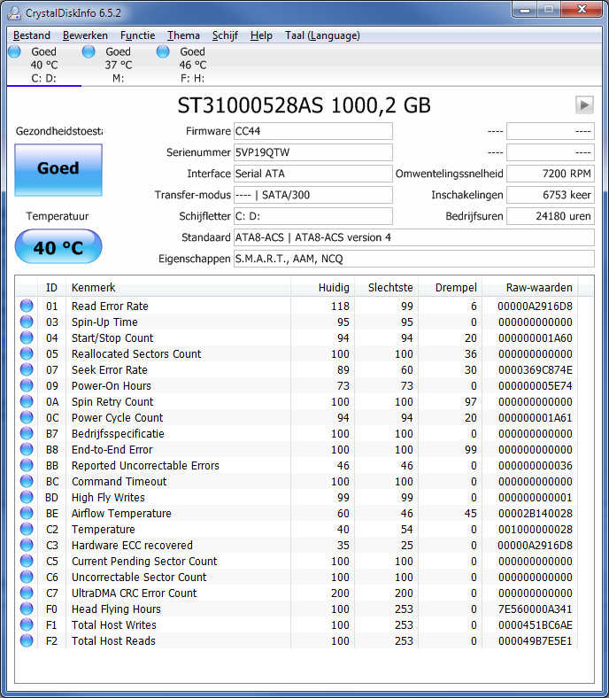Click the Serienummer field 5VP19QTW

pyautogui.click(x=313, y=152)
